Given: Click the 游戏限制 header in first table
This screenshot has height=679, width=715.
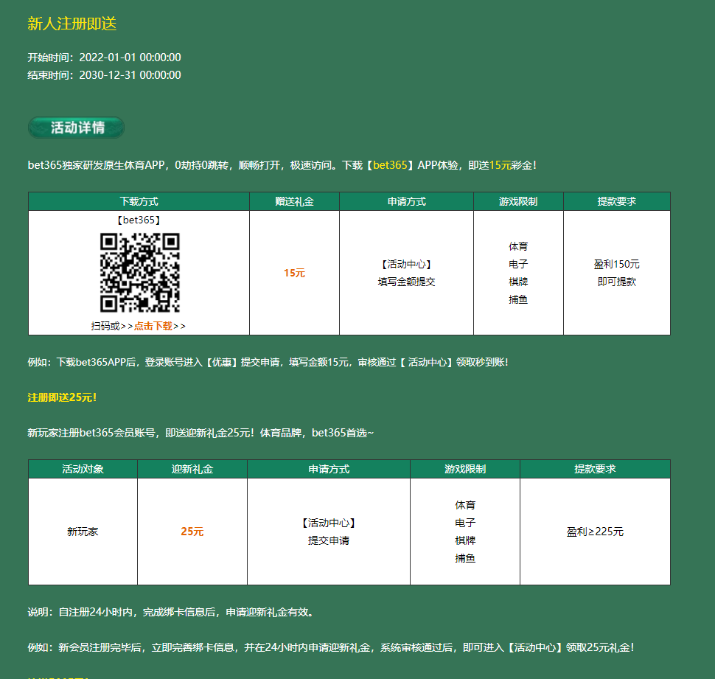Looking at the screenshot, I should pos(518,201).
